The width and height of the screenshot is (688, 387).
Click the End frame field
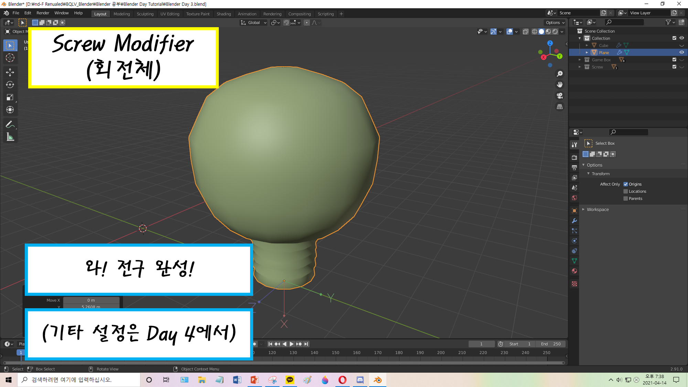(x=551, y=344)
